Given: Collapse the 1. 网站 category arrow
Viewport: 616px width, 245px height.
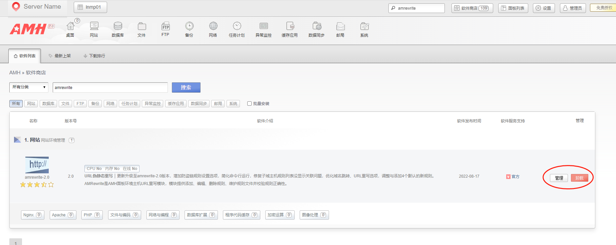Looking at the screenshot, I should click(17, 140).
